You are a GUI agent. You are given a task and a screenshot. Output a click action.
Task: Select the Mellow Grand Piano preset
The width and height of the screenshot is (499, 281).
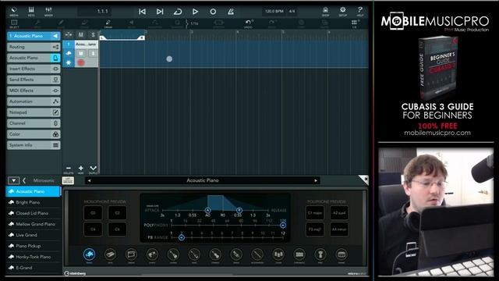pyautogui.click(x=34, y=224)
